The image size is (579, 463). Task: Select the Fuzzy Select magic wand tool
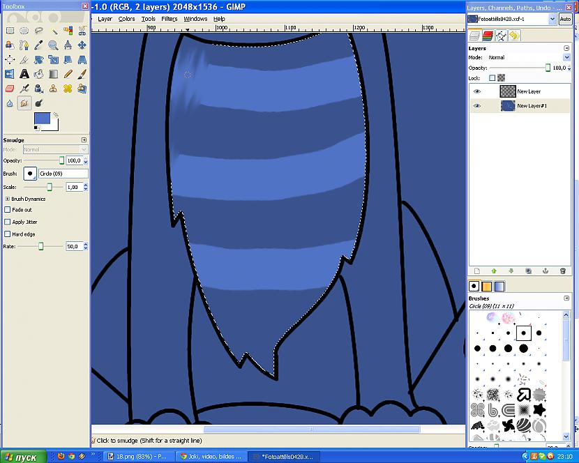click(54, 31)
